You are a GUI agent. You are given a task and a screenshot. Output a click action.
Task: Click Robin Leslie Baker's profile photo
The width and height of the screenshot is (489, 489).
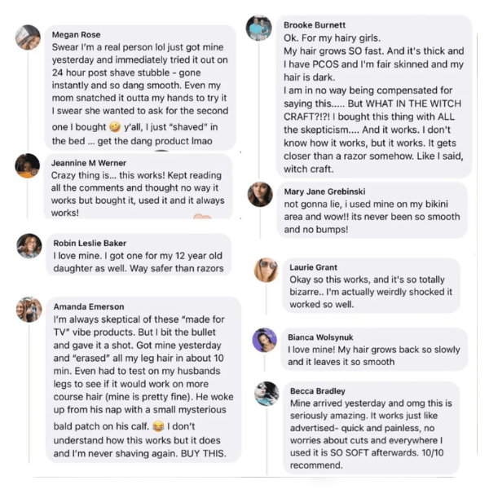29,245
